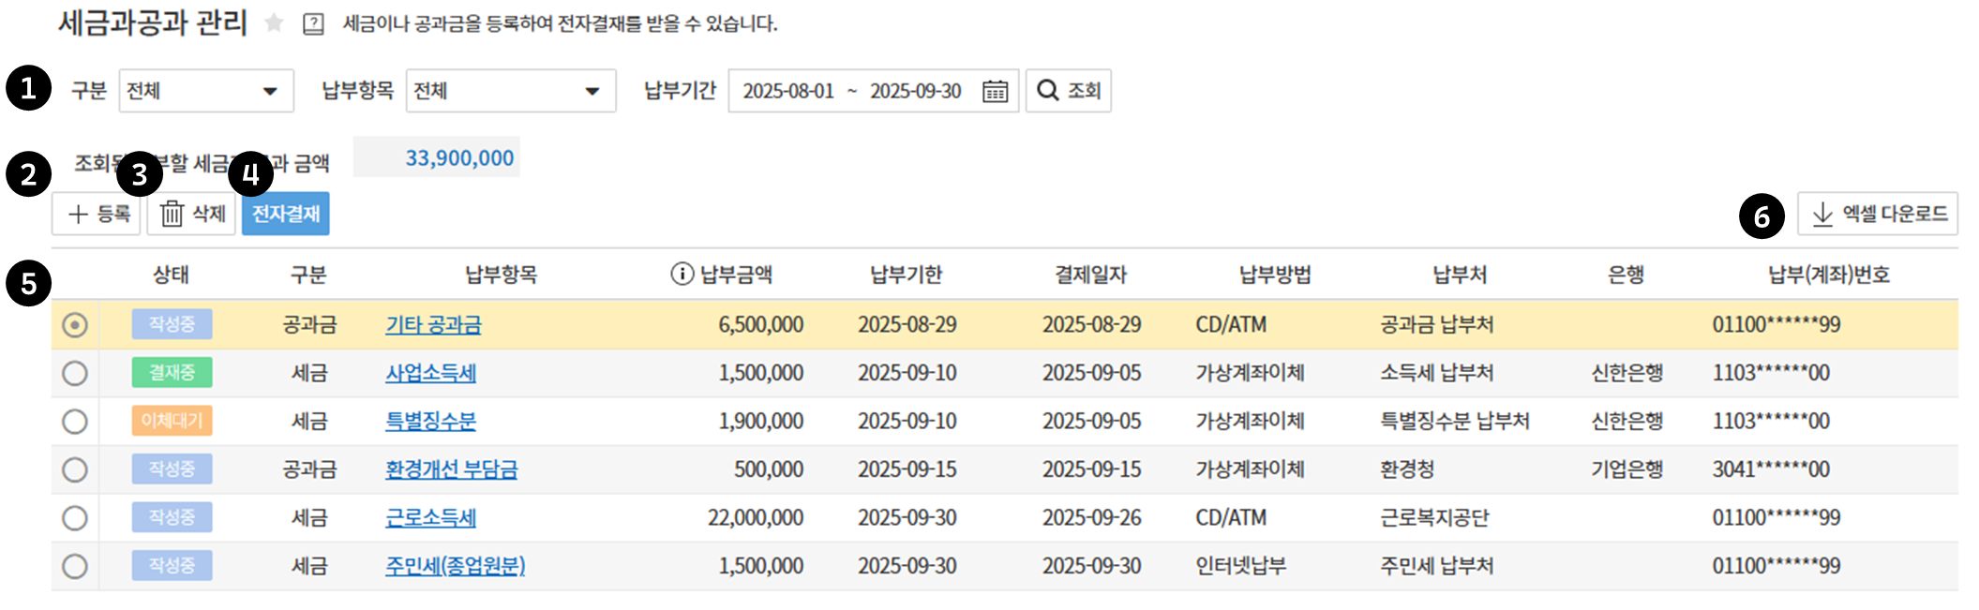The height and width of the screenshot is (610, 1979).
Task: Click the 조회 search button
Action: [x=1068, y=91]
